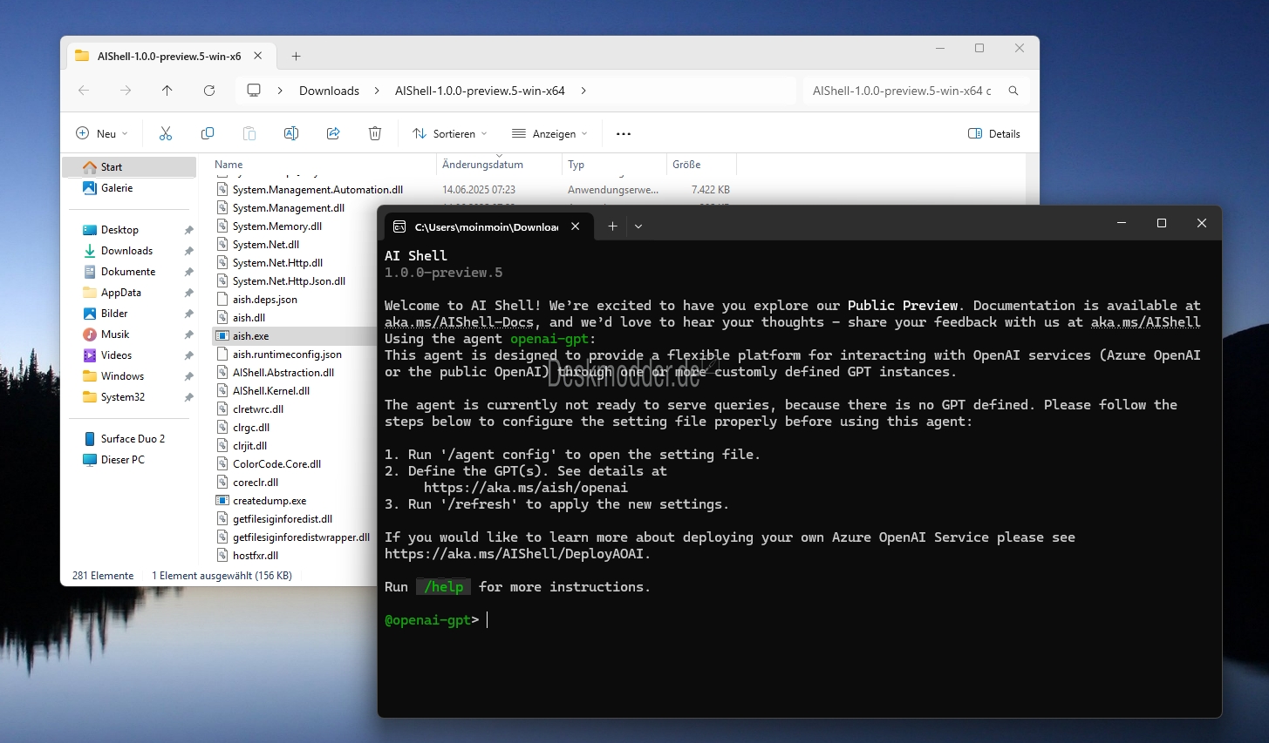Toggle the Details pane button
This screenshot has width=1269, height=743.
[x=994, y=133]
